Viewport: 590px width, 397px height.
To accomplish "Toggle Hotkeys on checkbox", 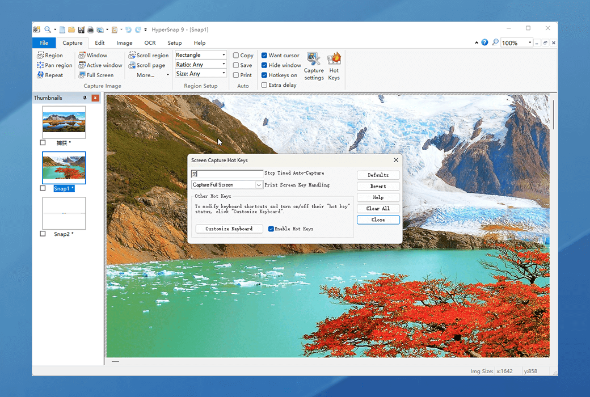I will 264,75.
